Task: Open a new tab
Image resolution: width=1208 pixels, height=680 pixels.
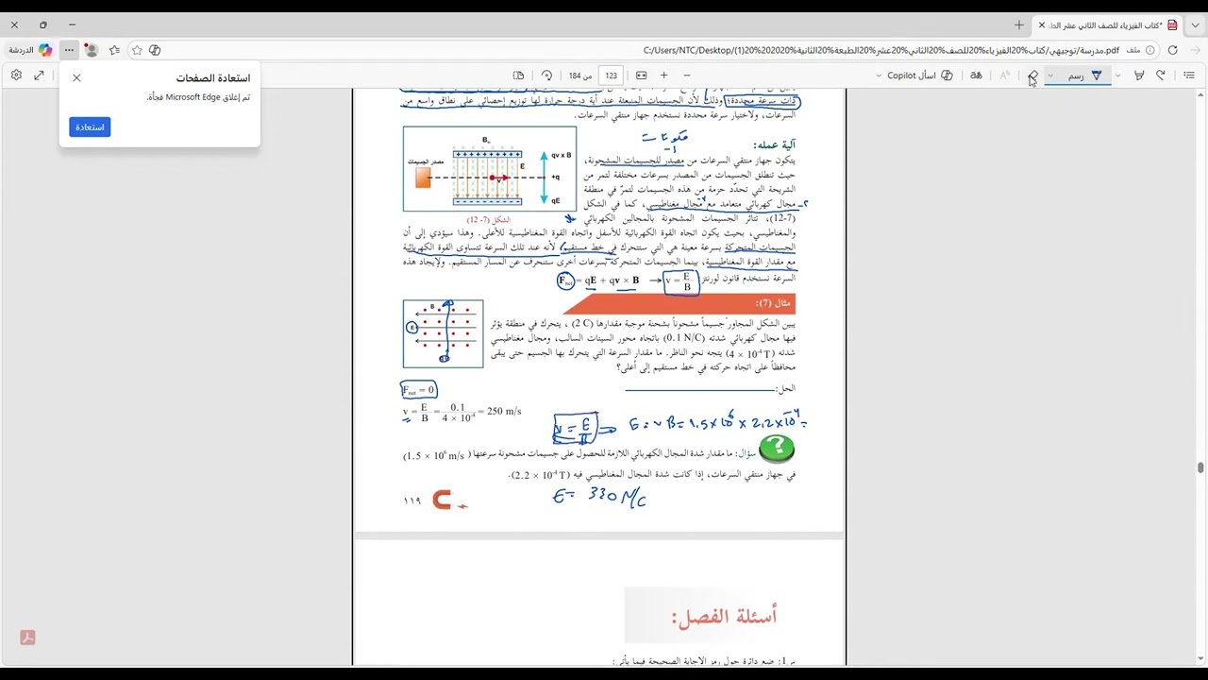Action: [1019, 25]
